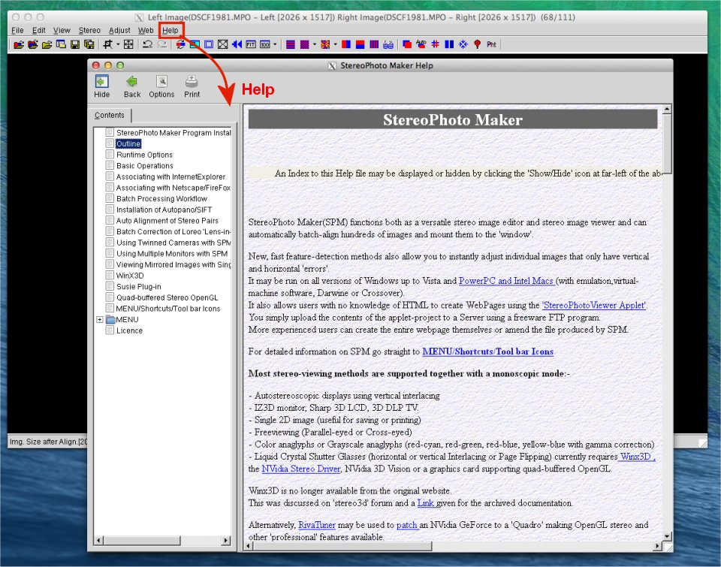Open the dropdown arrow beside the crop tool
The image size is (721, 567).
click(118, 44)
